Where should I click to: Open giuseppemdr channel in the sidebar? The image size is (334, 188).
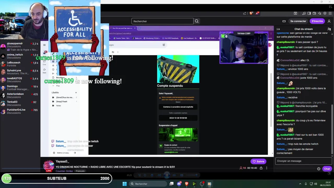point(20,46)
